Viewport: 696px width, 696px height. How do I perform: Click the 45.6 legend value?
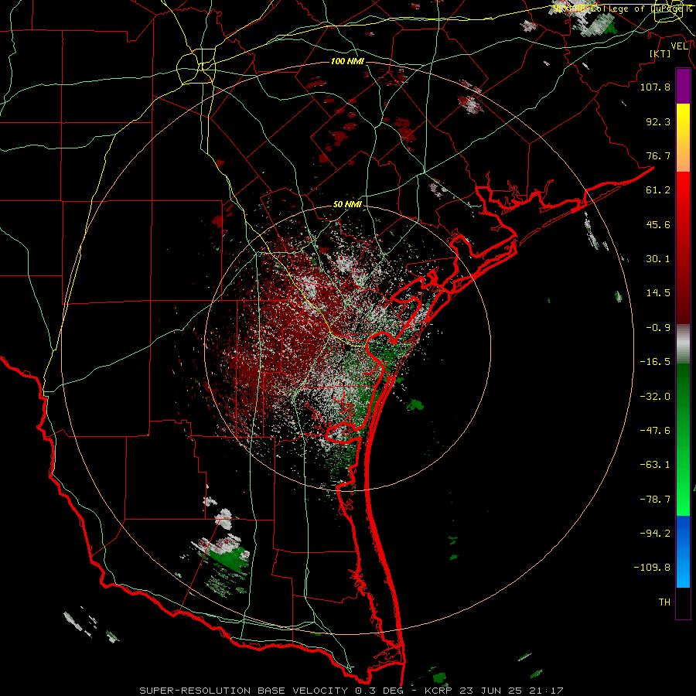pyautogui.click(x=658, y=224)
